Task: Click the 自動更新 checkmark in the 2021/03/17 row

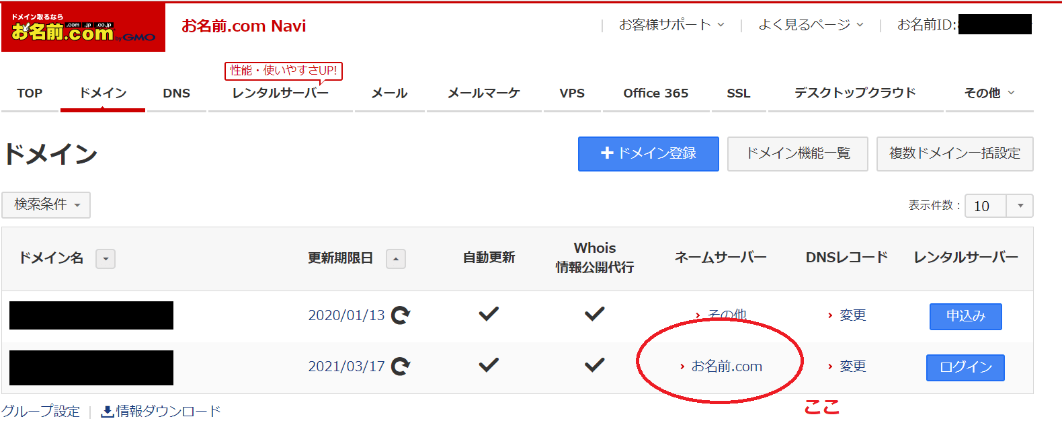Action: click(489, 364)
